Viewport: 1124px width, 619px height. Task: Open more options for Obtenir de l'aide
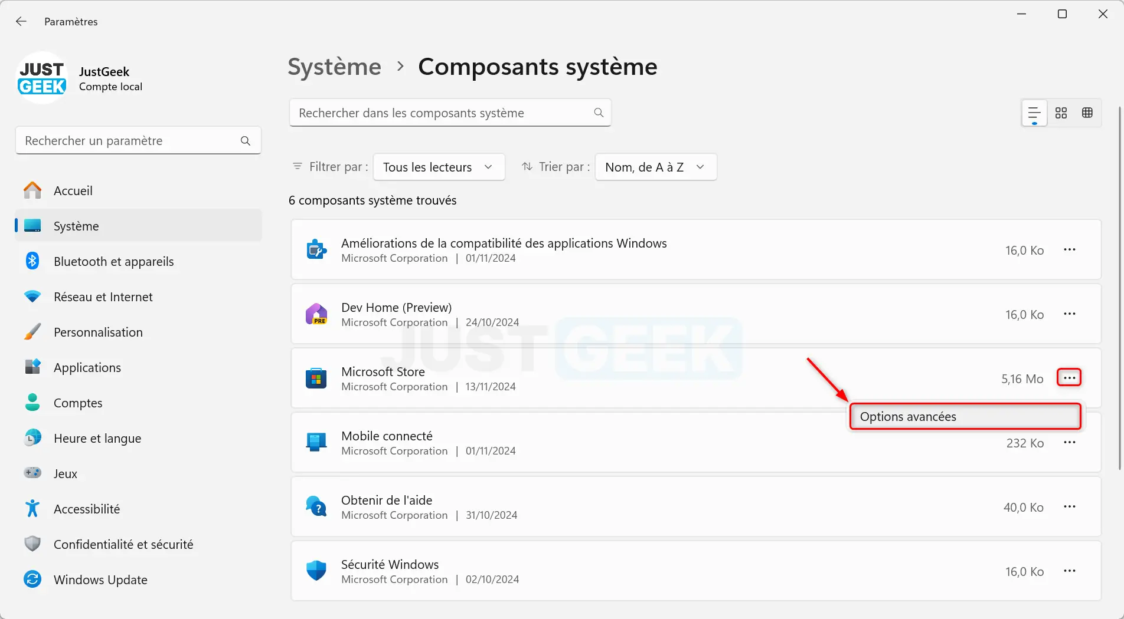[1070, 506]
